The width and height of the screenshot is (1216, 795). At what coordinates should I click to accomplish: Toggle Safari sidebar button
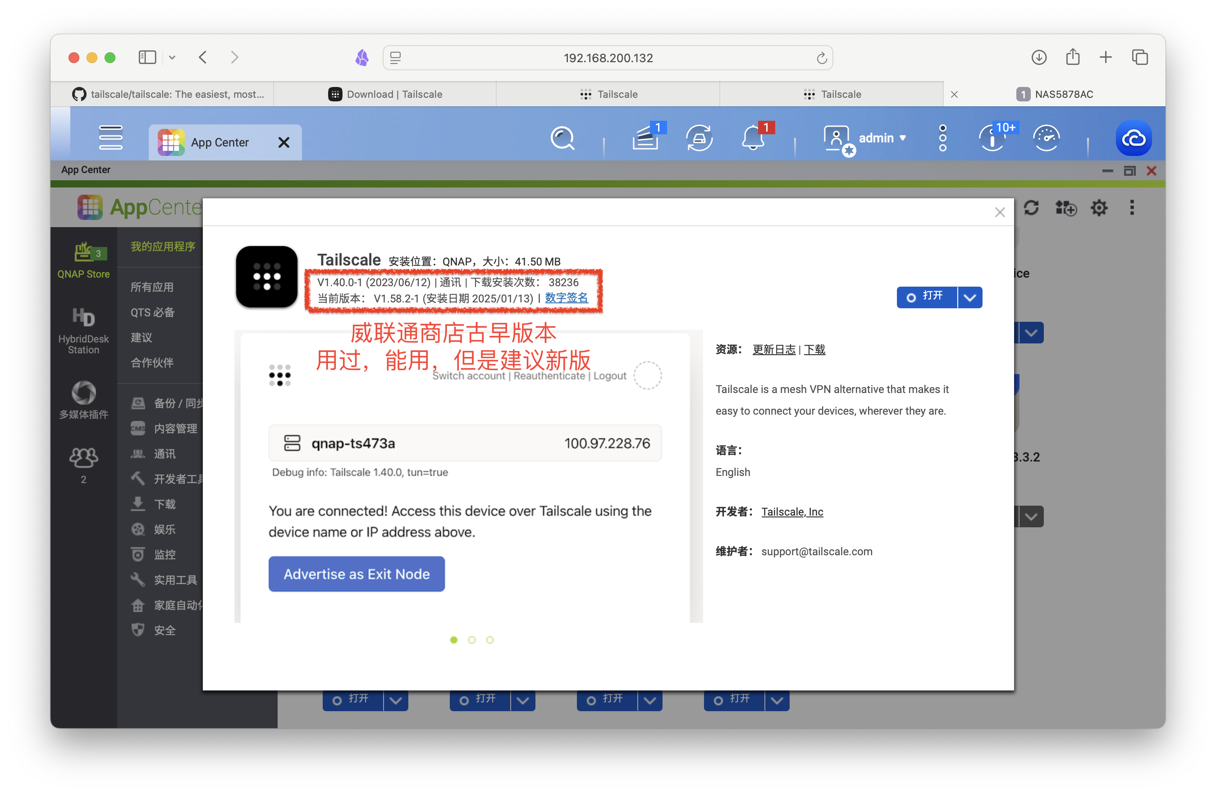(147, 57)
